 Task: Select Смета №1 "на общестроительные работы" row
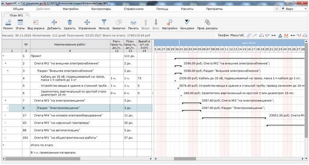[77, 138]
